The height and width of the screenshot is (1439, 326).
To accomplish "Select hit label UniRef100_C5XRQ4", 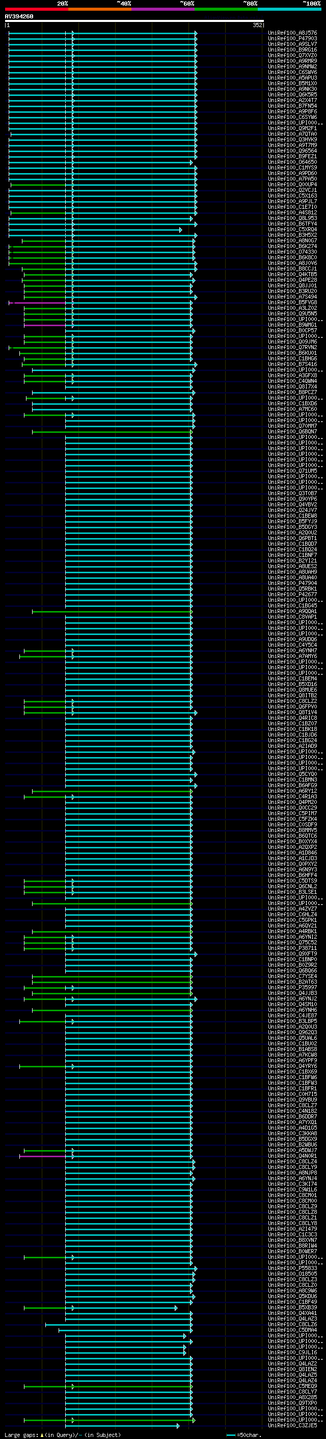I will 292,229.
